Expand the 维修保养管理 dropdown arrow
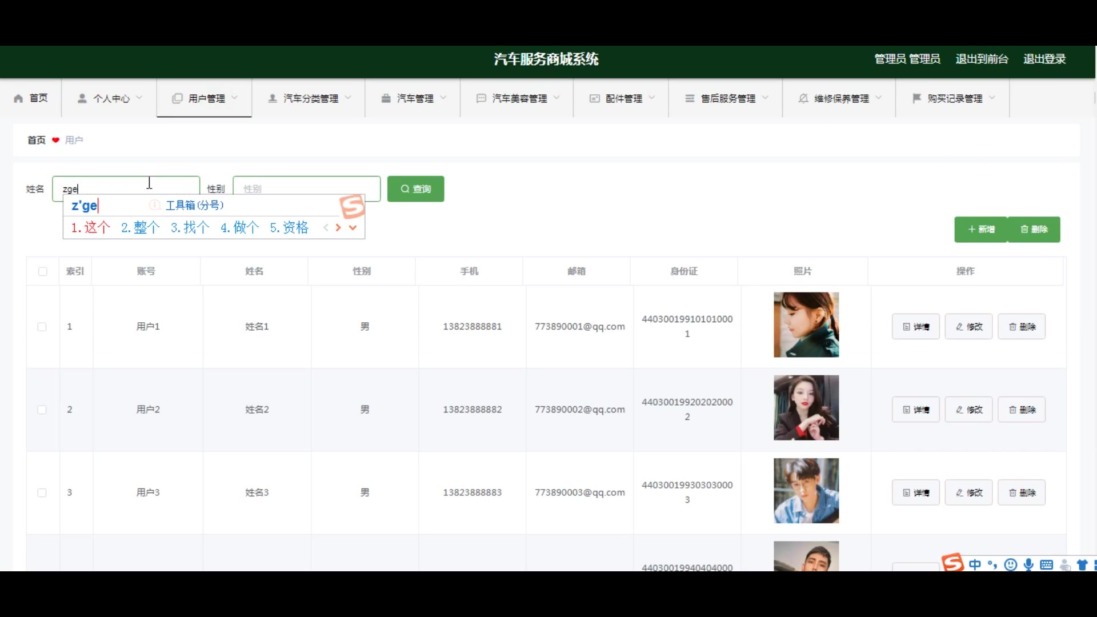 coord(879,98)
